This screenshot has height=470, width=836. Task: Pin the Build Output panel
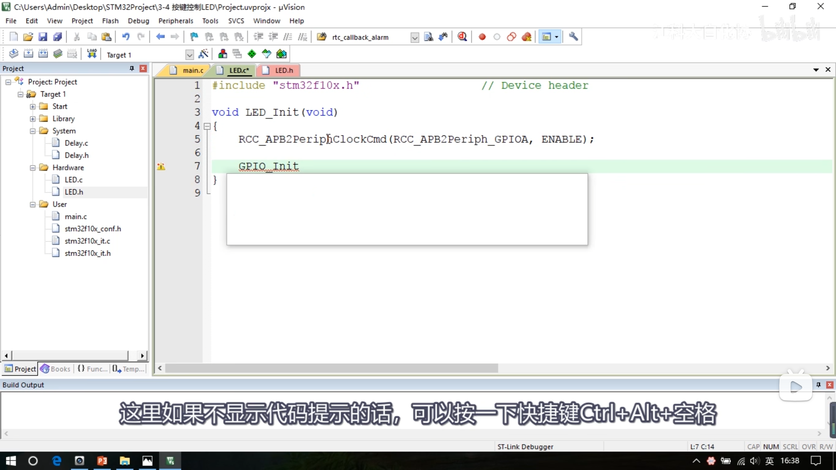pyautogui.click(x=818, y=384)
